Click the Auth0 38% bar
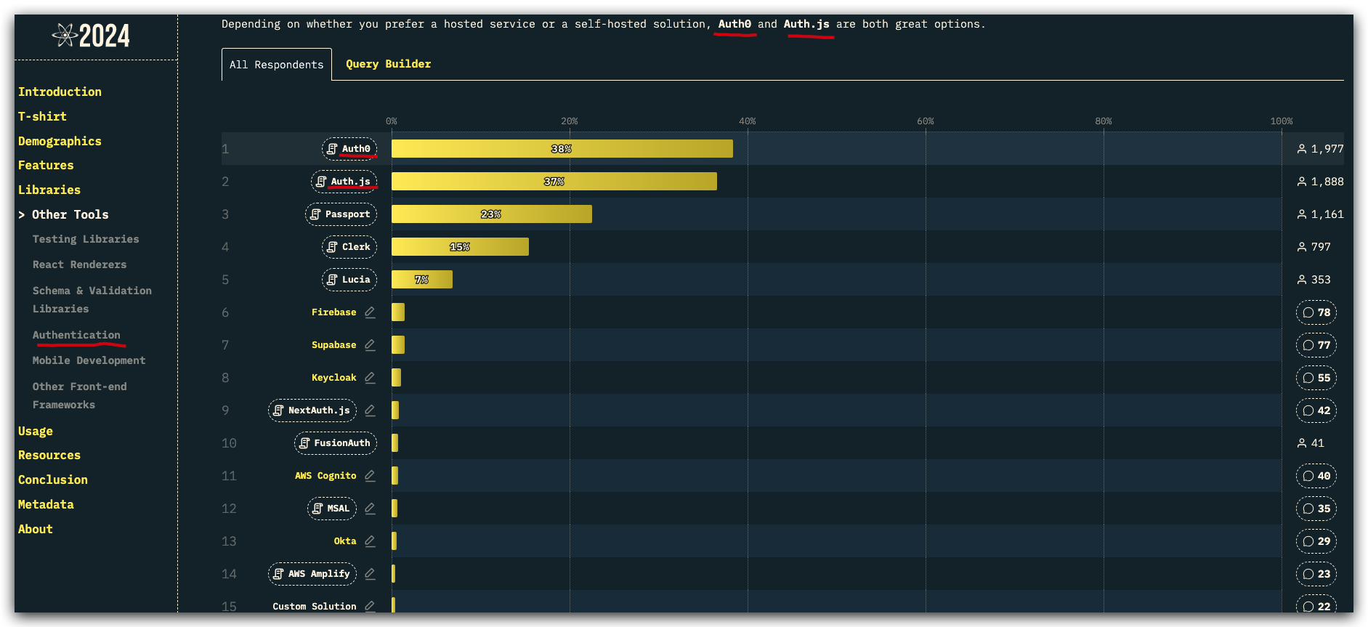This screenshot has height=627, width=1368. [x=562, y=149]
